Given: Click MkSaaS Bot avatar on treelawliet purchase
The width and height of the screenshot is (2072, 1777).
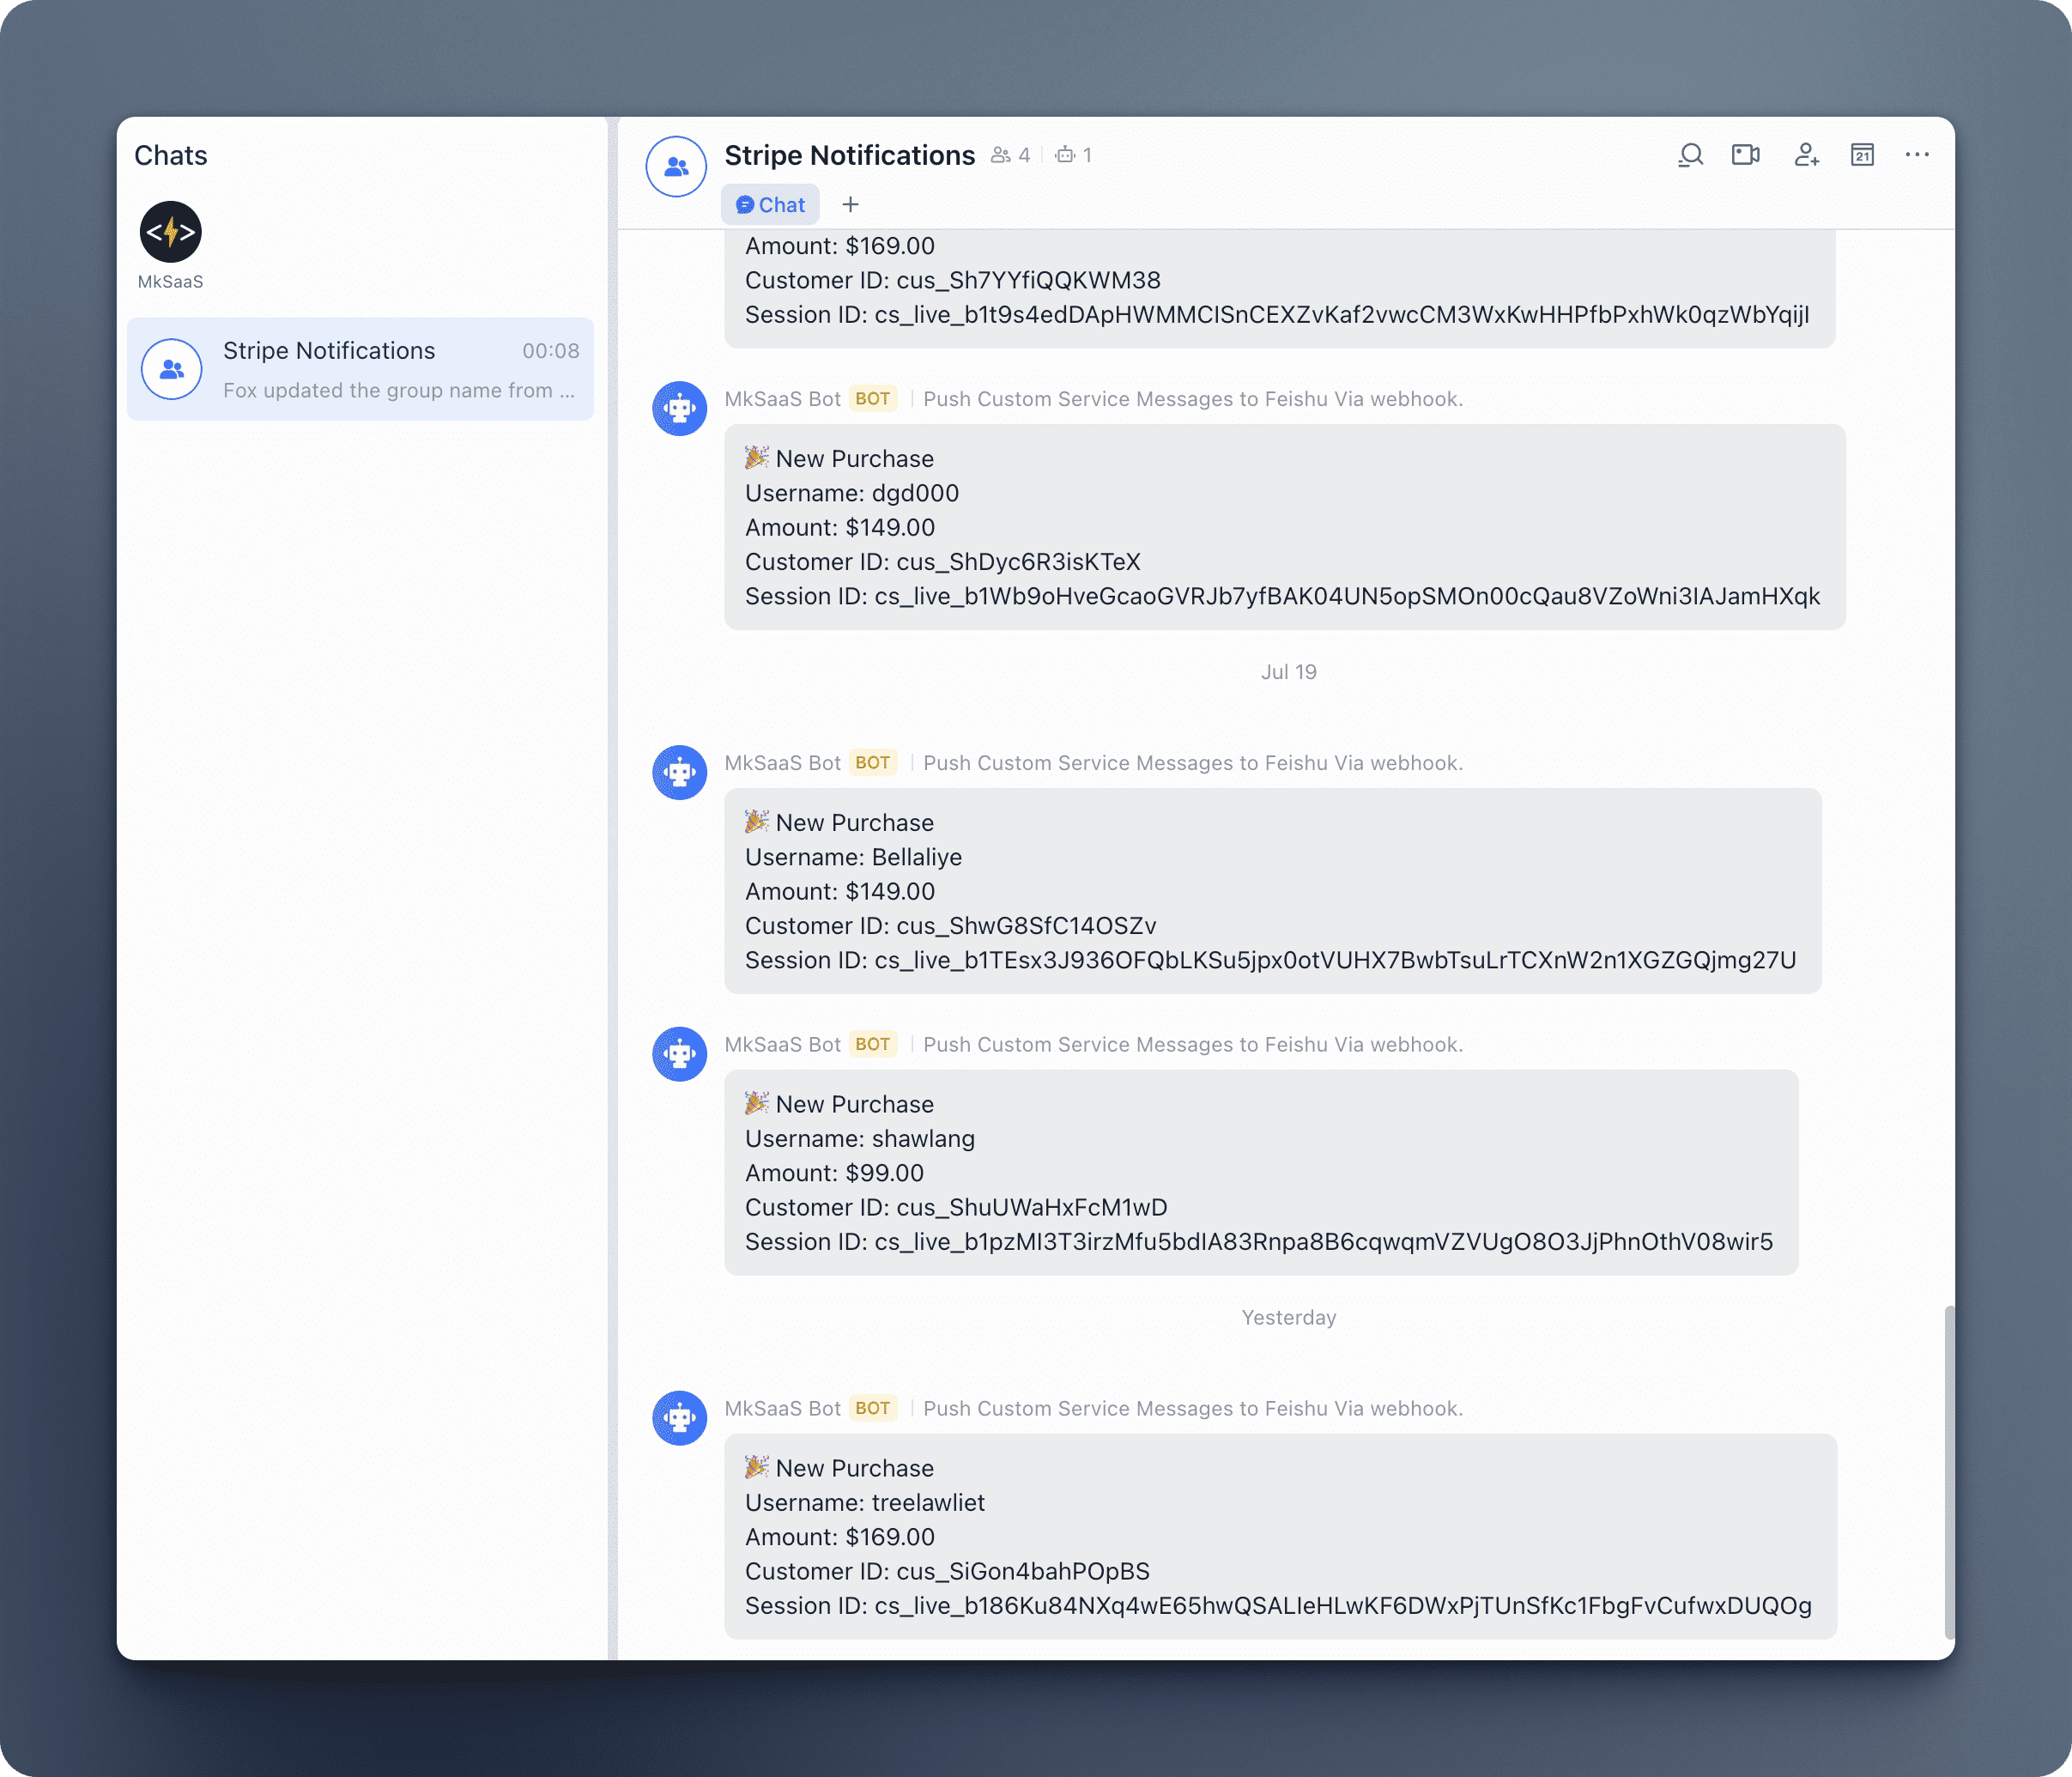Looking at the screenshot, I should point(680,1418).
